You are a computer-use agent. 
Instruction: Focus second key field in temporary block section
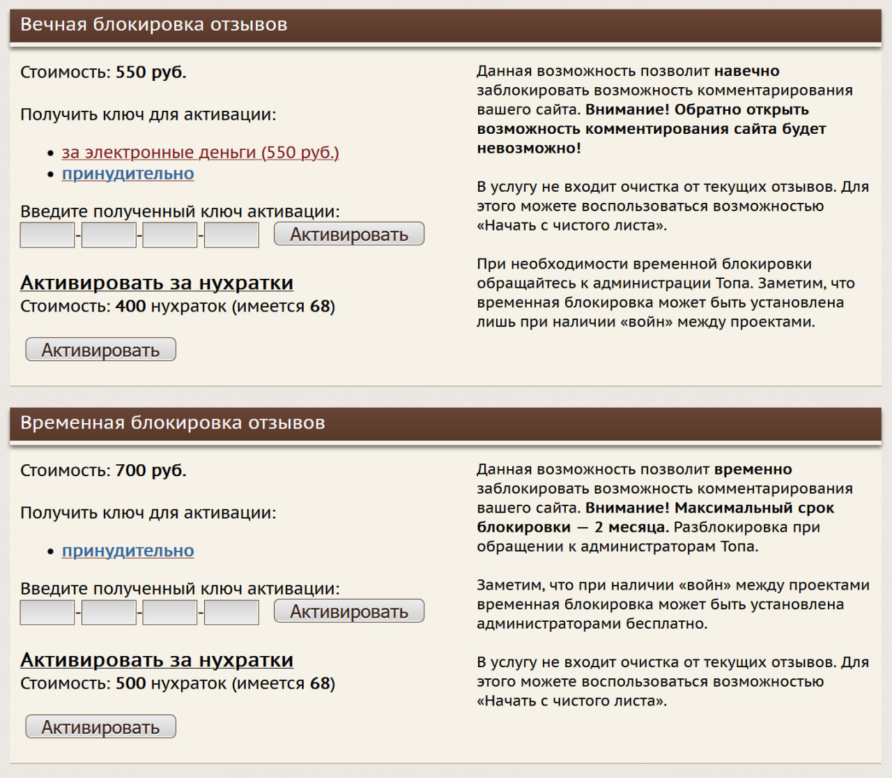tap(109, 612)
